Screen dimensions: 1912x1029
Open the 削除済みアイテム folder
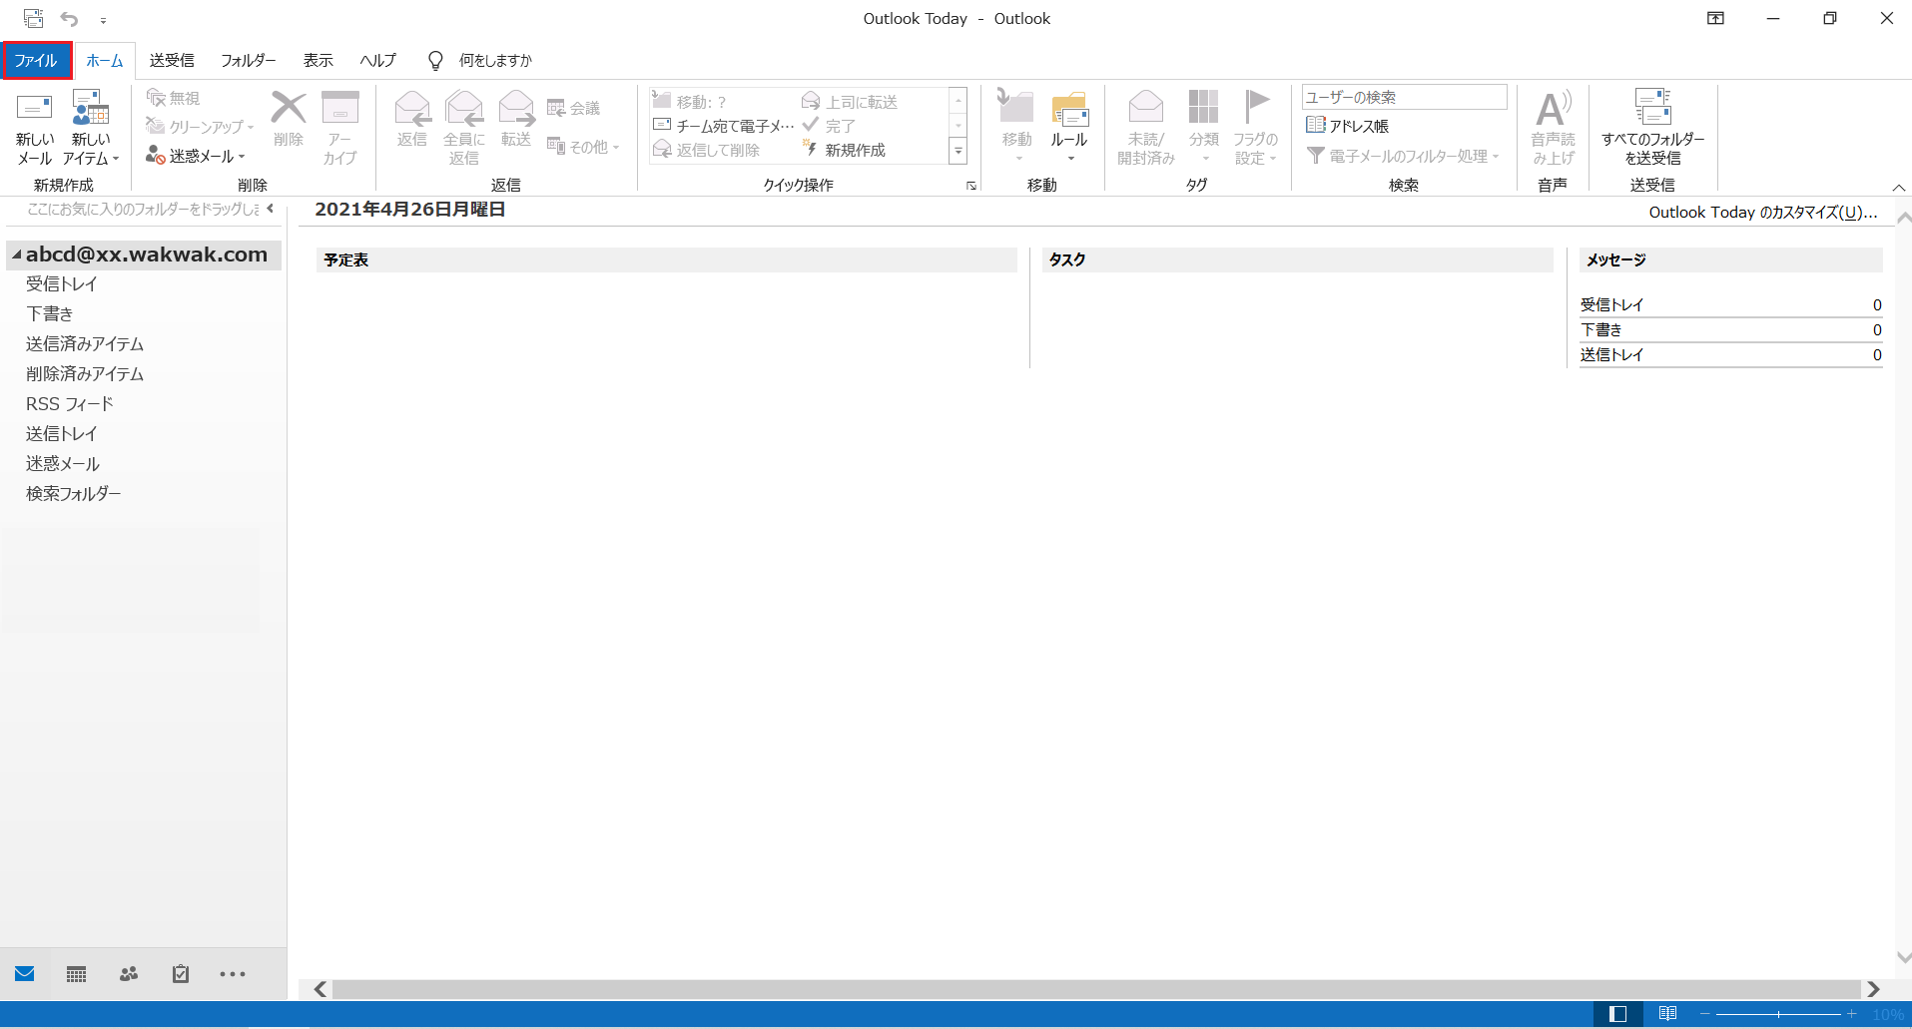(85, 374)
